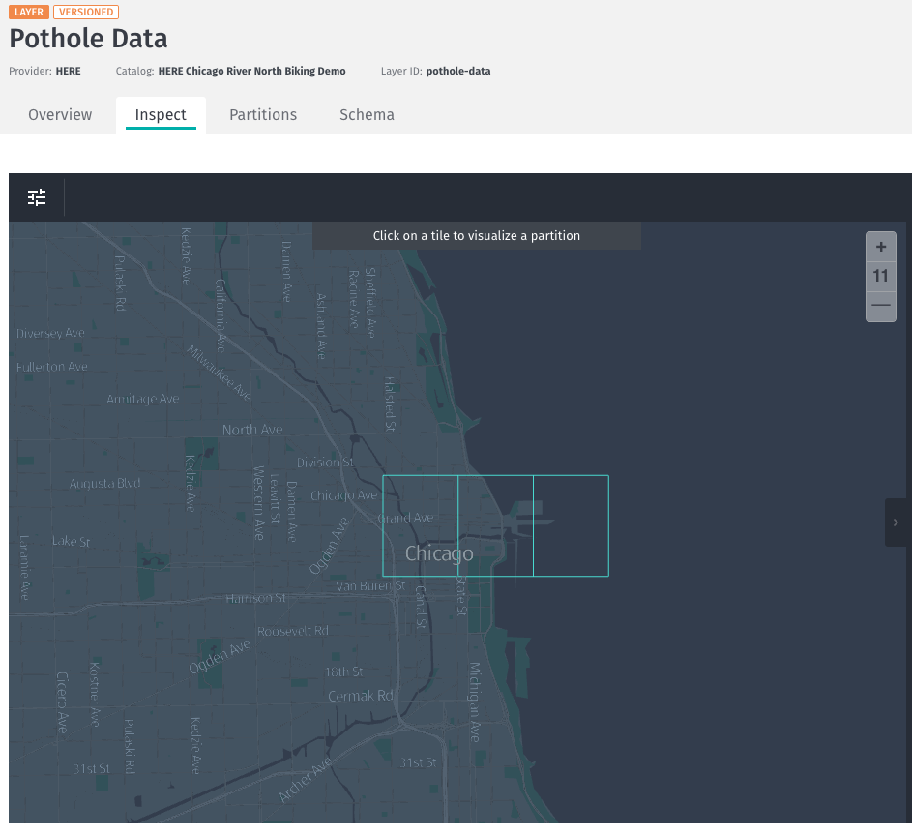Image resolution: width=912 pixels, height=836 pixels.
Task: Click the Pothole Data page title
Action: (x=88, y=39)
